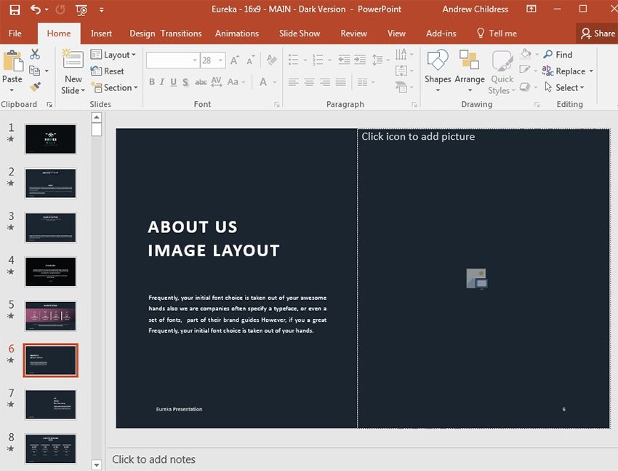This screenshot has height=471, width=618.
Task: Align text to the left
Action: [x=293, y=82]
